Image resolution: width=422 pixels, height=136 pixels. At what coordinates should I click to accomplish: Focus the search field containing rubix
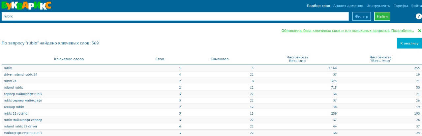pos(175,16)
